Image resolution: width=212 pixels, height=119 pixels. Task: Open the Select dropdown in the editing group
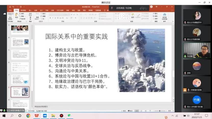pos(156,18)
